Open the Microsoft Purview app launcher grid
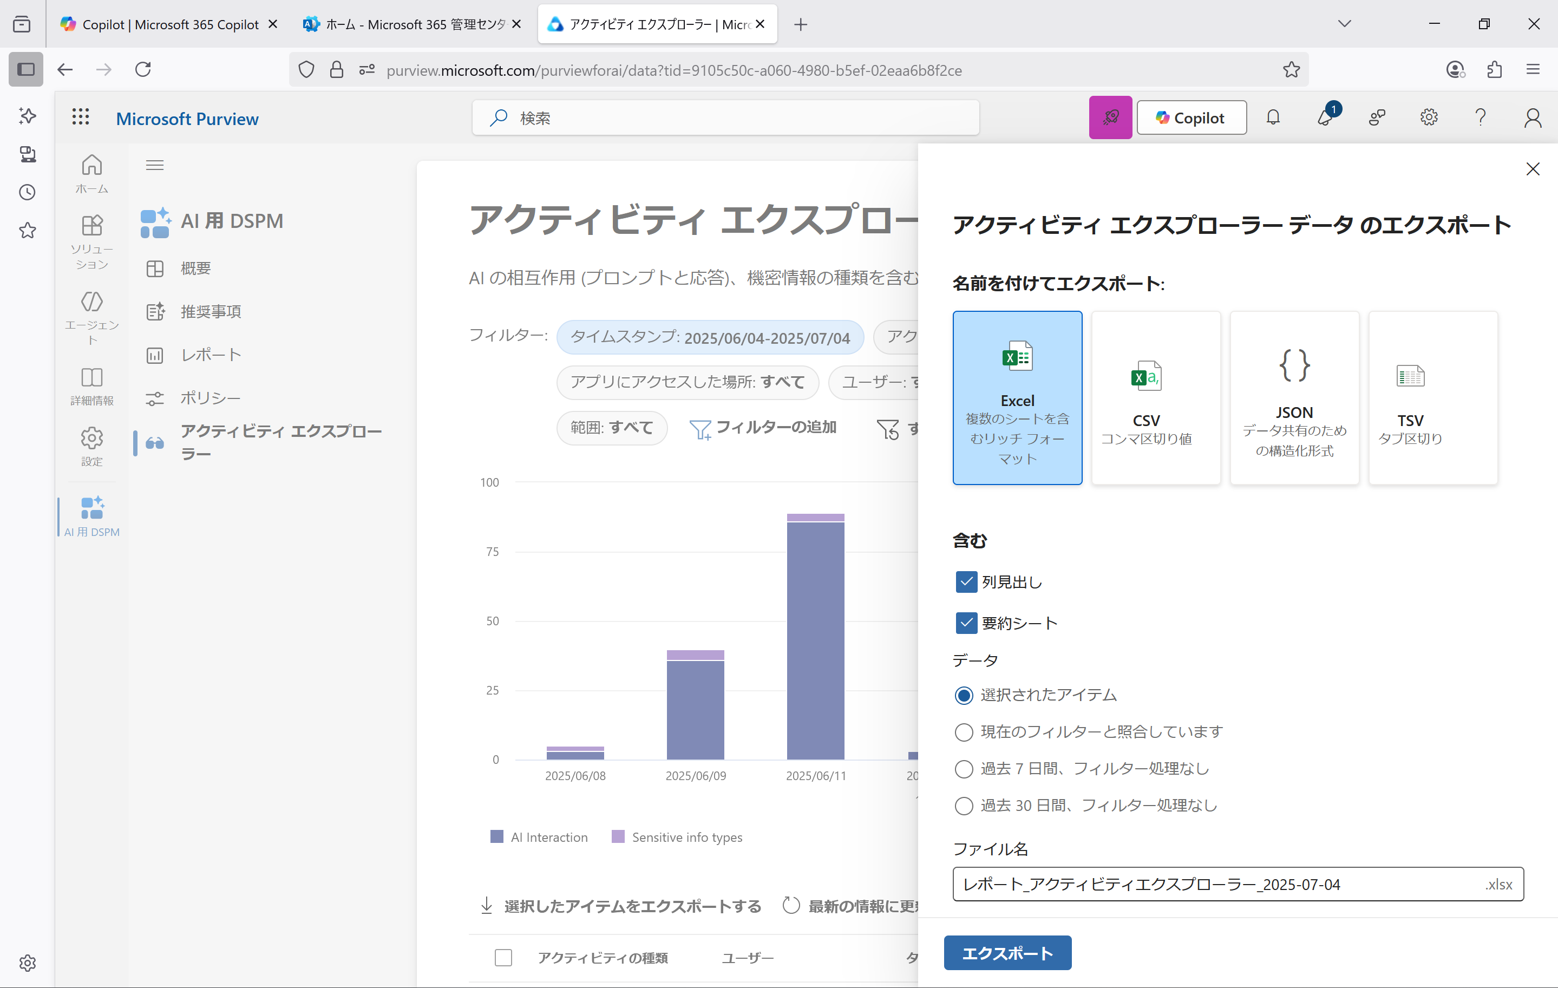 click(80, 117)
